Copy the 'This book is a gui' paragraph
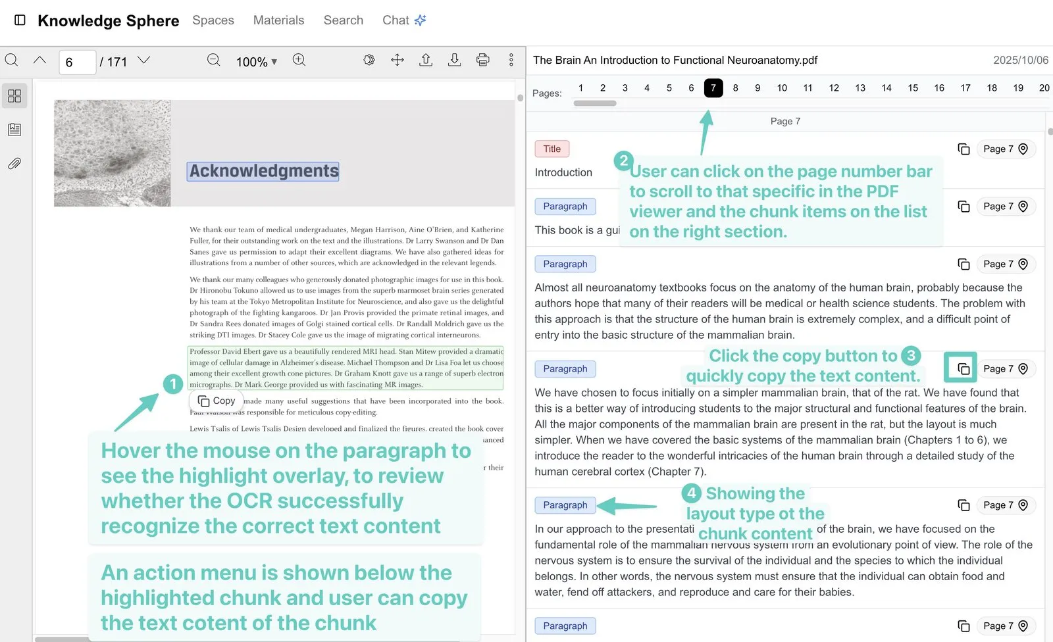Screen dimensions: 1053x642 [963, 207]
